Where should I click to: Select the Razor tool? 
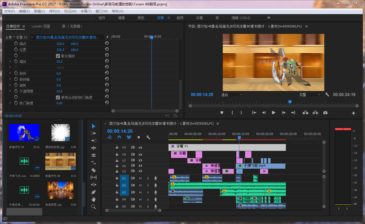pos(94,170)
